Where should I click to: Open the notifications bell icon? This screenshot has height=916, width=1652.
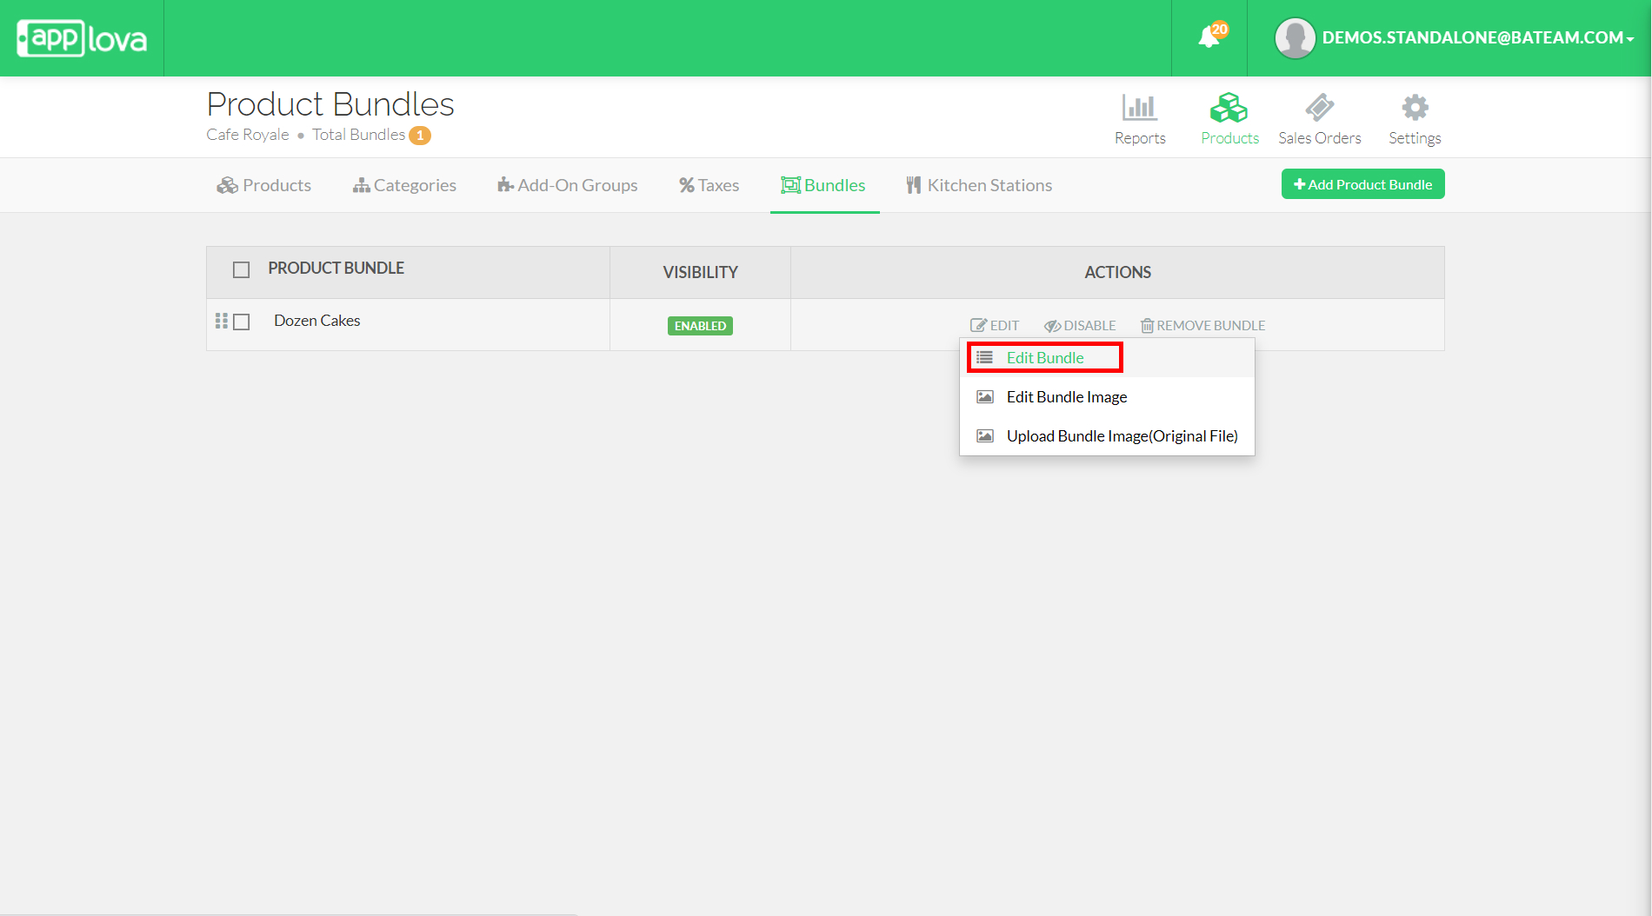[1209, 37]
